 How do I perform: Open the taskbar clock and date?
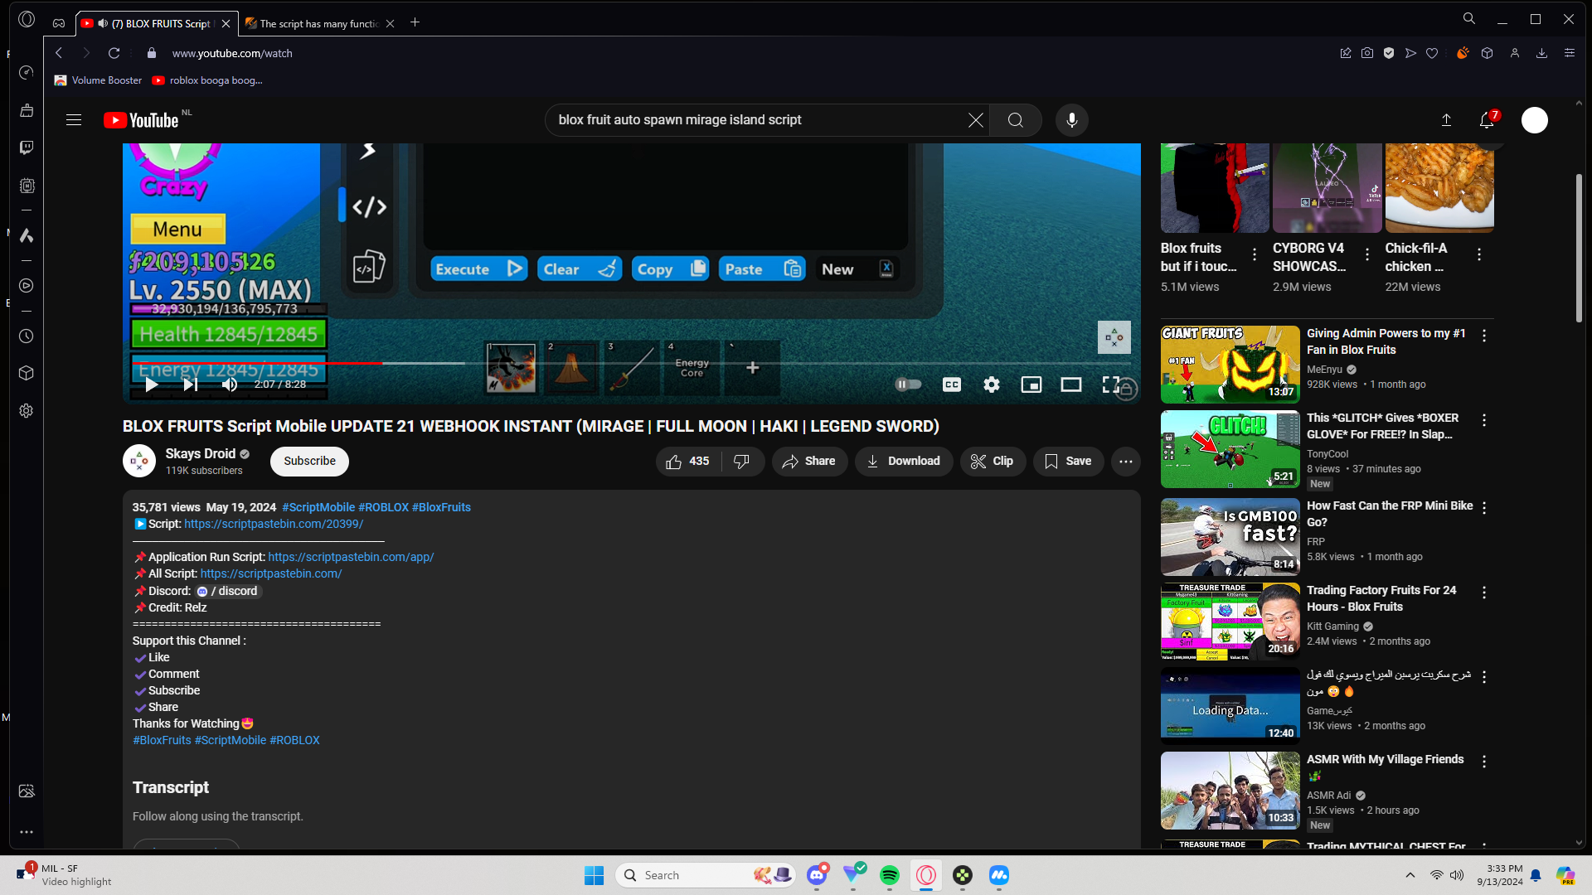1499,875
